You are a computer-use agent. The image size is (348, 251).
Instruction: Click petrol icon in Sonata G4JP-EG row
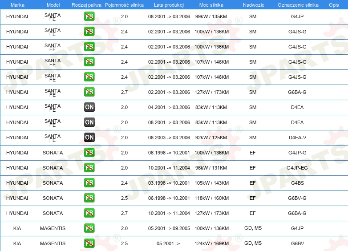pos(89,168)
